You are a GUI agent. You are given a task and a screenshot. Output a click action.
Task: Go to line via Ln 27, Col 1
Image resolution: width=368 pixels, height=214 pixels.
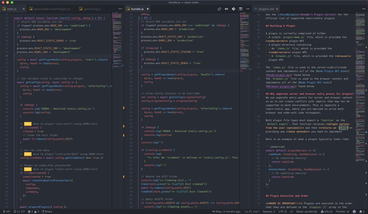tap(253, 212)
